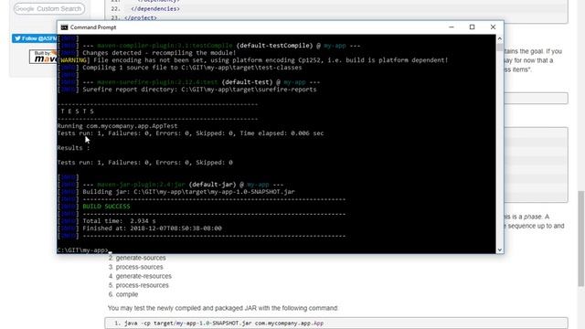The image size is (585, 329).
Task: Click the console scrollbar down arrow
Action: pyautogui.click(x=500, y=249)
